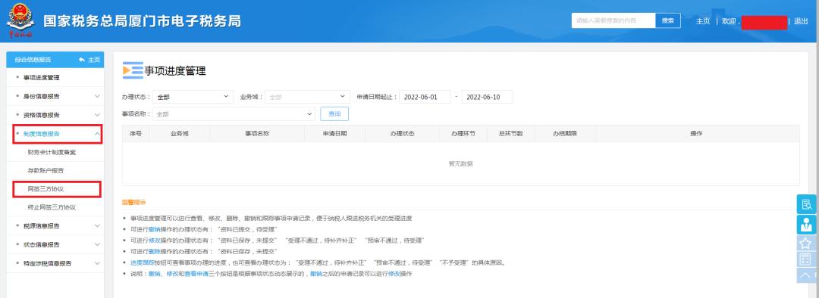819x298 pixels.
Task: Click the tax bureau emblem logo
Action: (x=20, y=20)
